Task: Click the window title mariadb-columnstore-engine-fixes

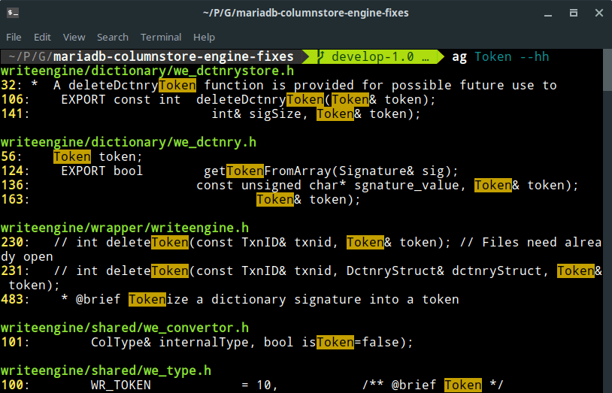Action: pyautogui.click(x=305, y=13)
